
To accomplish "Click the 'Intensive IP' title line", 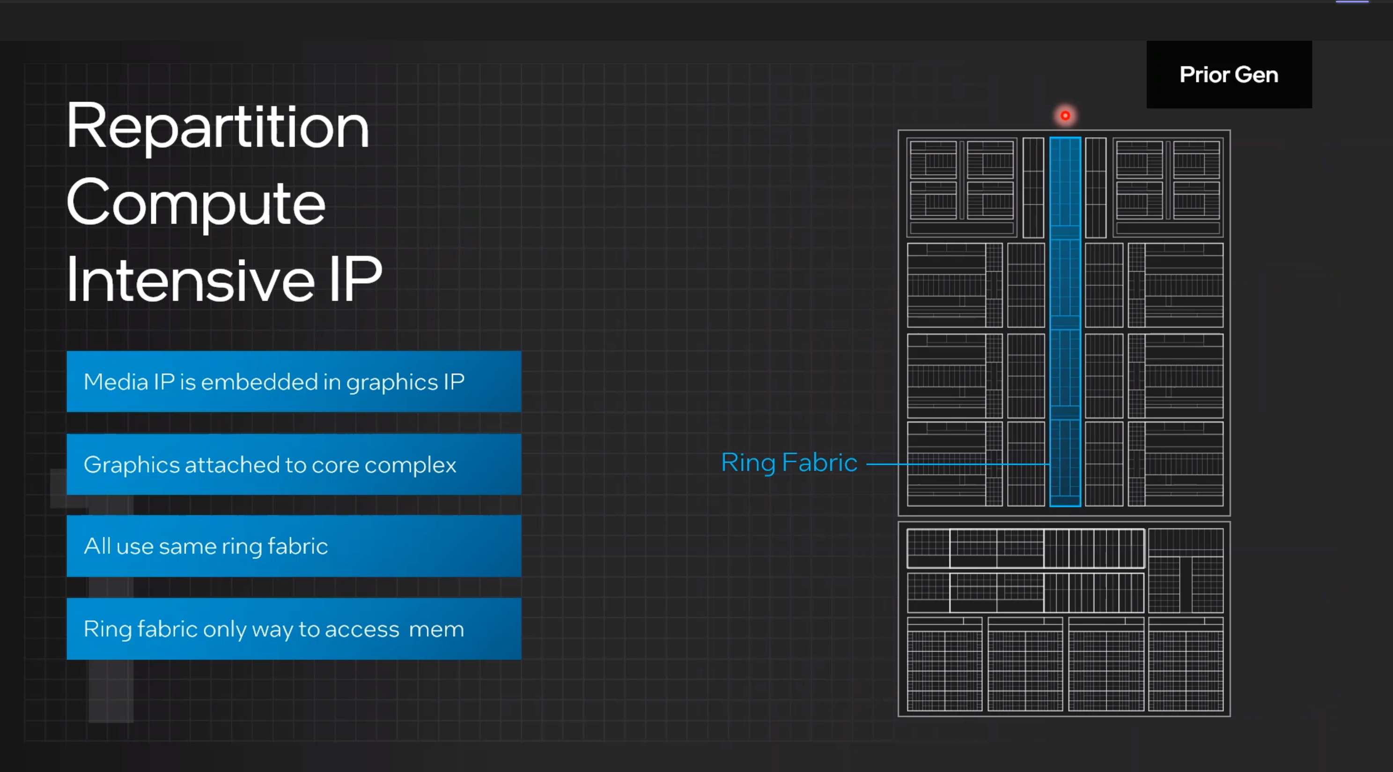I will pyautogui.click(x=224, y=280).
